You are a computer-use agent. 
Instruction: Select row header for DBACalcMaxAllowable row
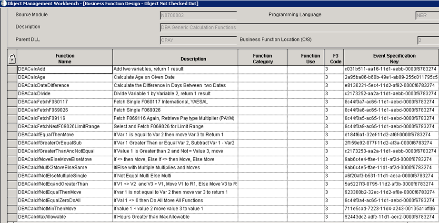[12, 217]
